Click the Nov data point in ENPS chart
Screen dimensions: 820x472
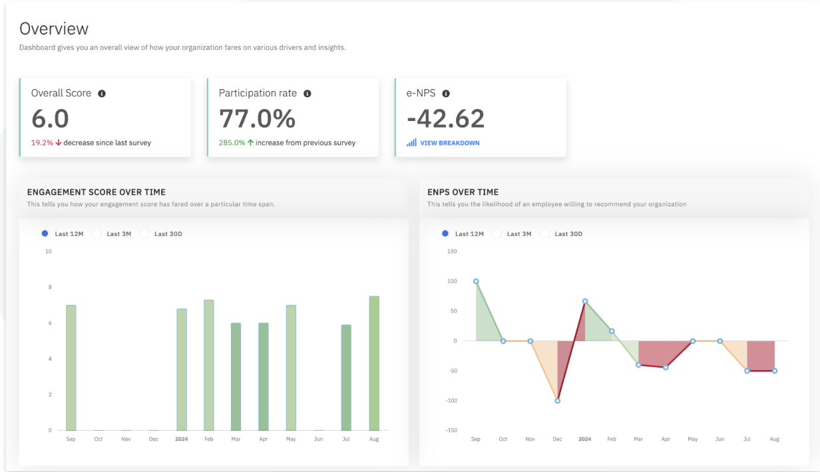tap(530, 341)
